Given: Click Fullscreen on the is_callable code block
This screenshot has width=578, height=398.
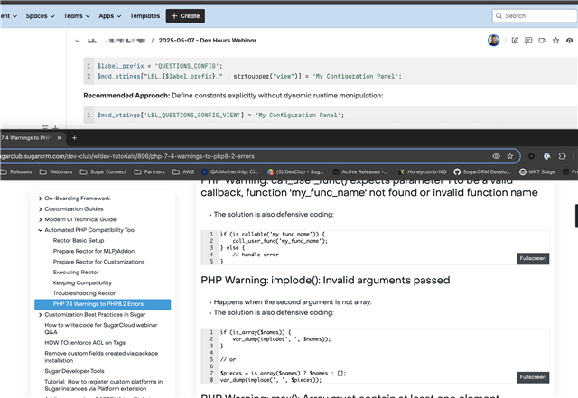Looking at the screenshot, I should 533,259.
